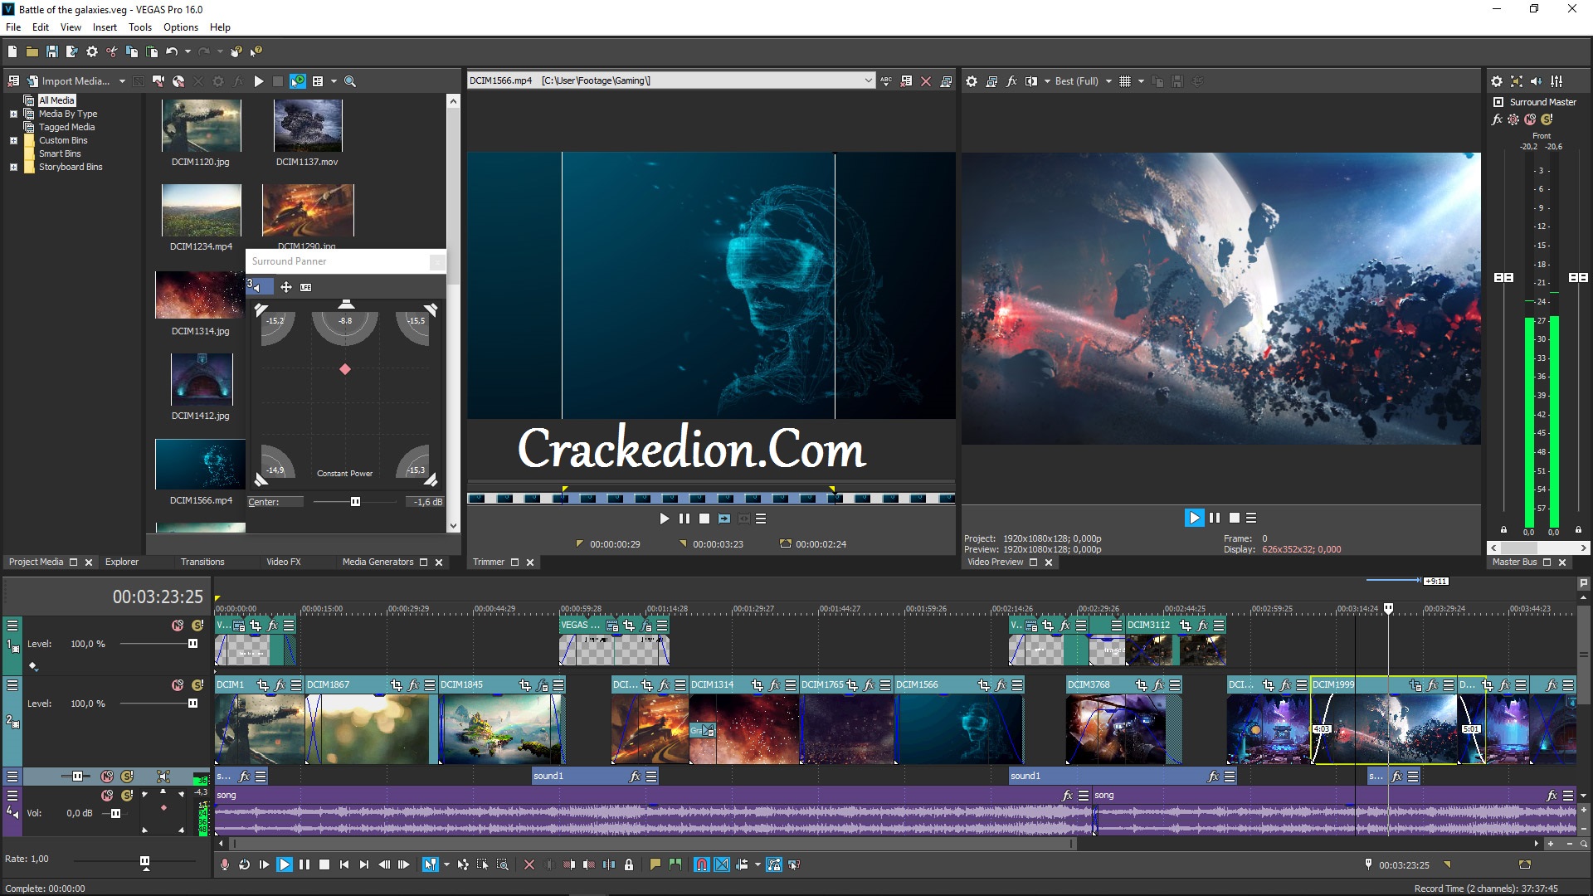
Task: Open the Media Generators panel
Action: point(378,561)
